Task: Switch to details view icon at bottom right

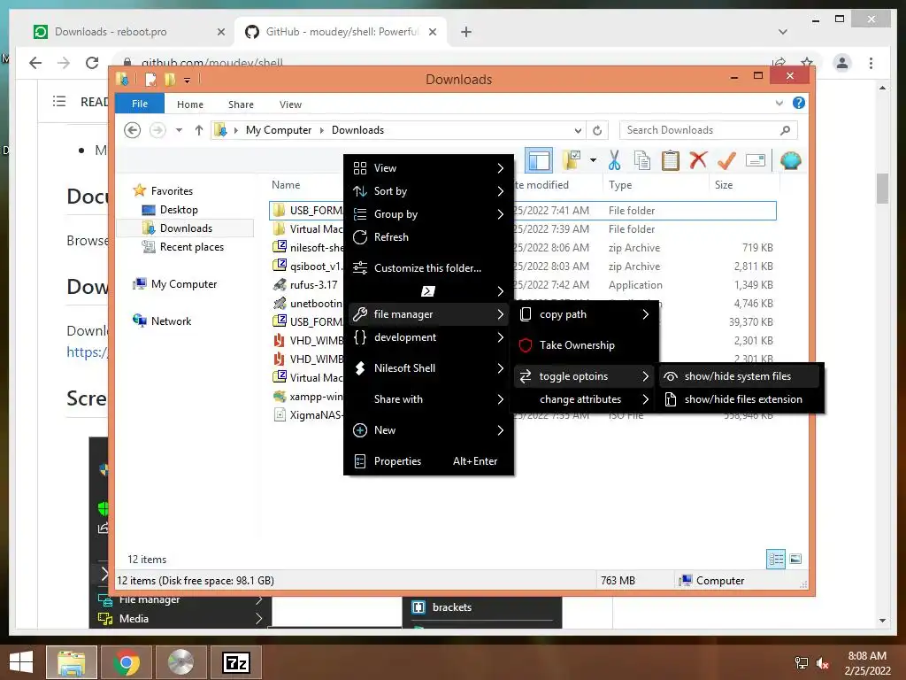Action: tap(776, 560)
